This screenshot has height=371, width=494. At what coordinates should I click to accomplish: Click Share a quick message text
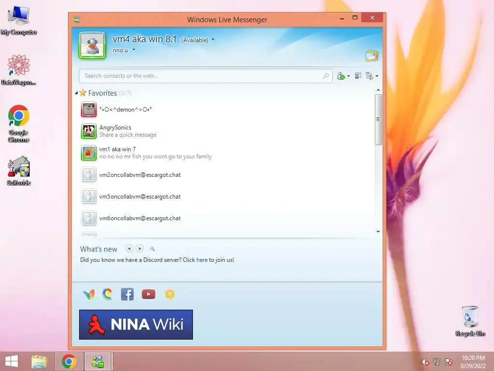click(x=128, y=135)
